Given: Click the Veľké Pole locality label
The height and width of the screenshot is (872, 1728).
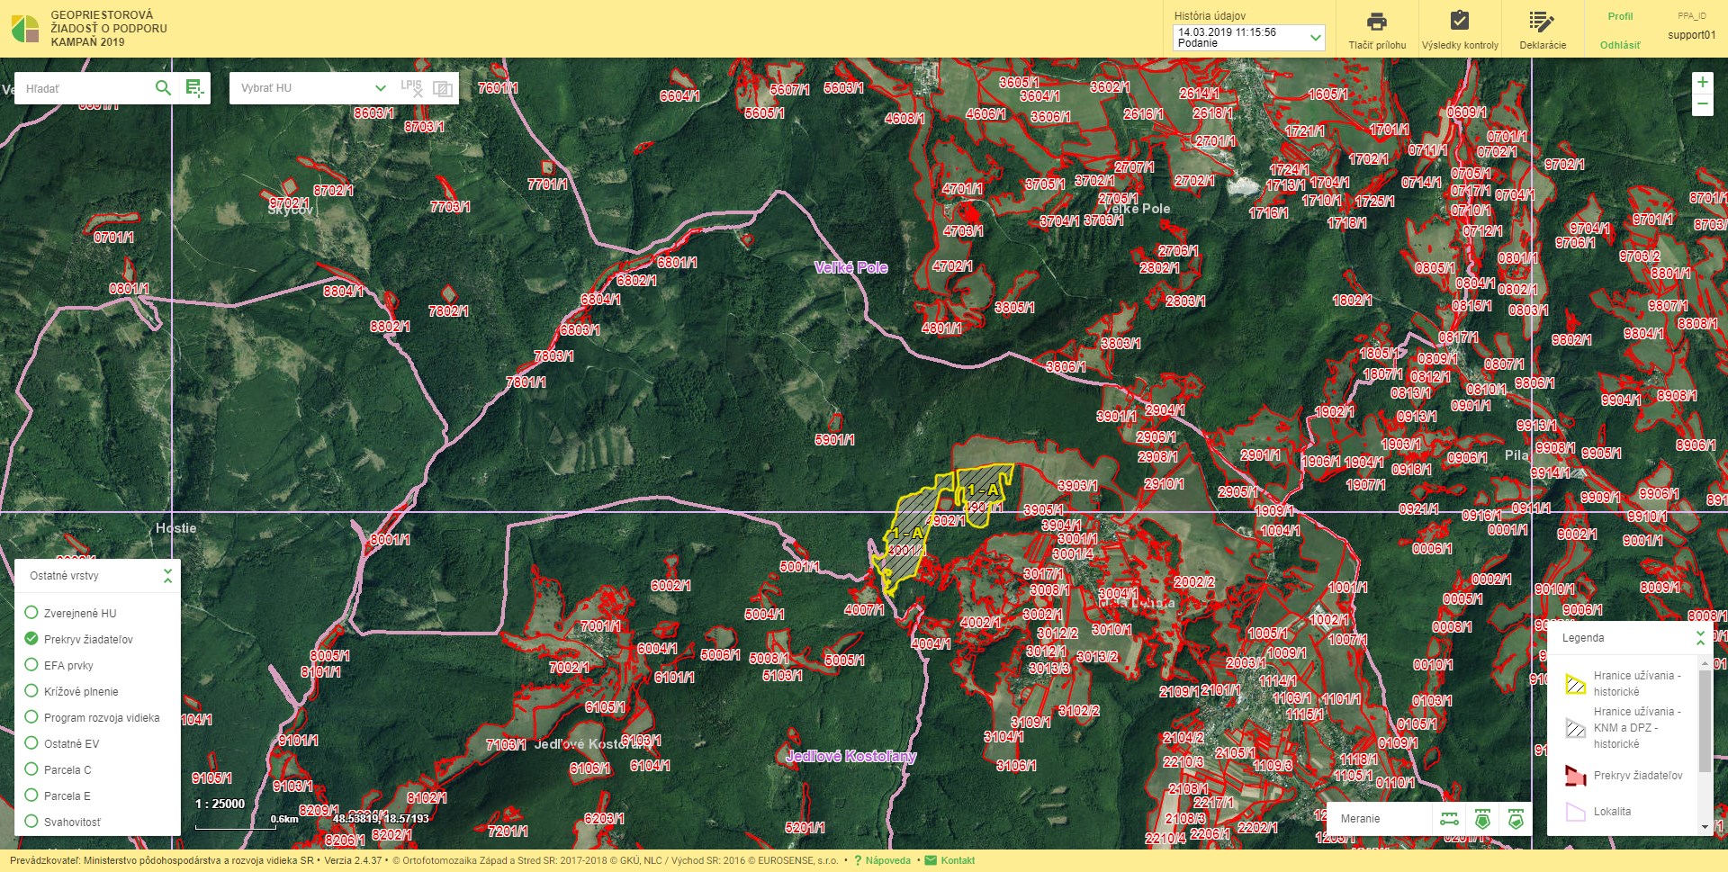Looking at the screenshot, I should coord(850,267).
